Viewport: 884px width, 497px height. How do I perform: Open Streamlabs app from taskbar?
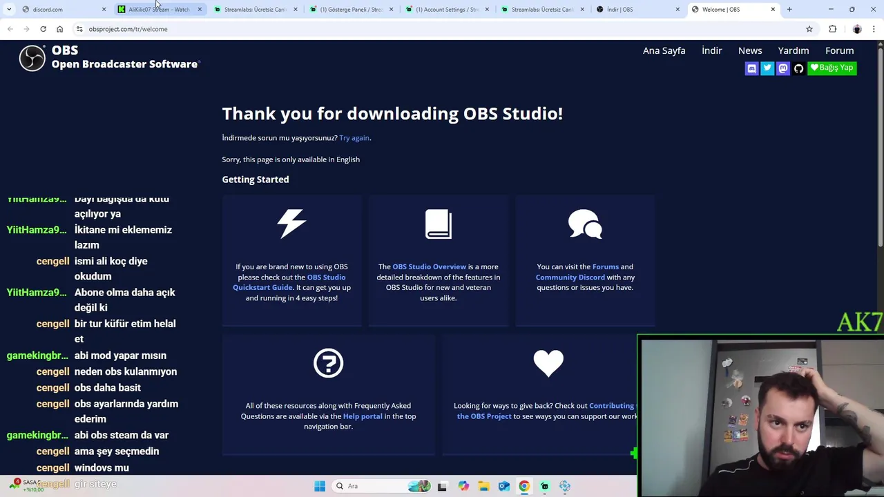(545, 486)
